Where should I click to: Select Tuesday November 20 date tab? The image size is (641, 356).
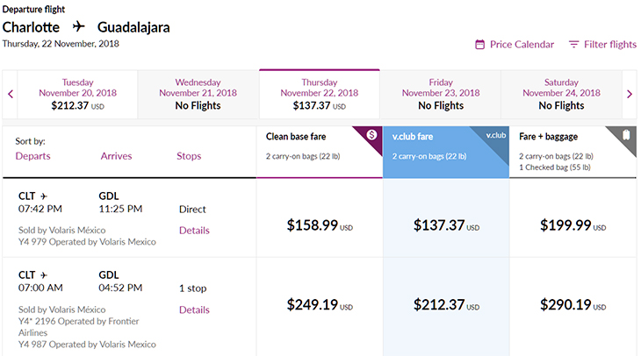tap(77, 95)
